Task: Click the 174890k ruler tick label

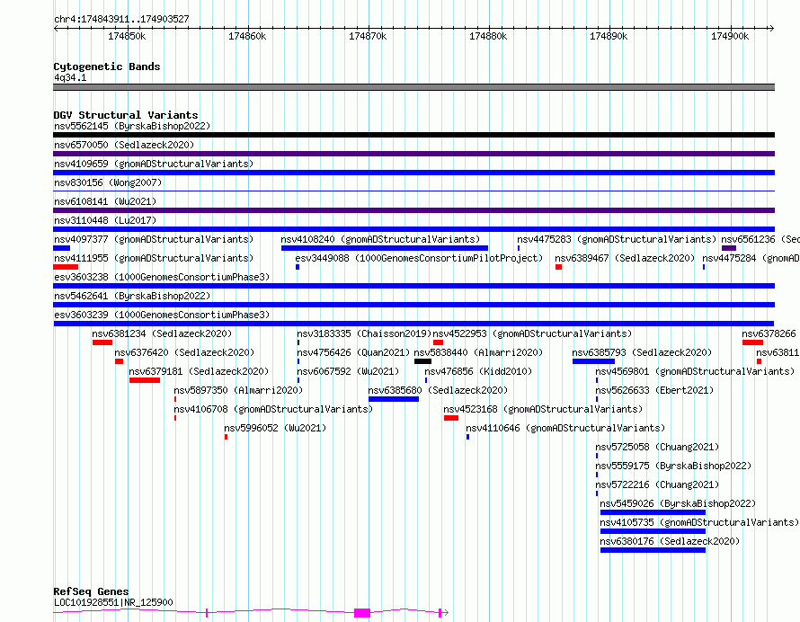Action: (x=609, y=36)
